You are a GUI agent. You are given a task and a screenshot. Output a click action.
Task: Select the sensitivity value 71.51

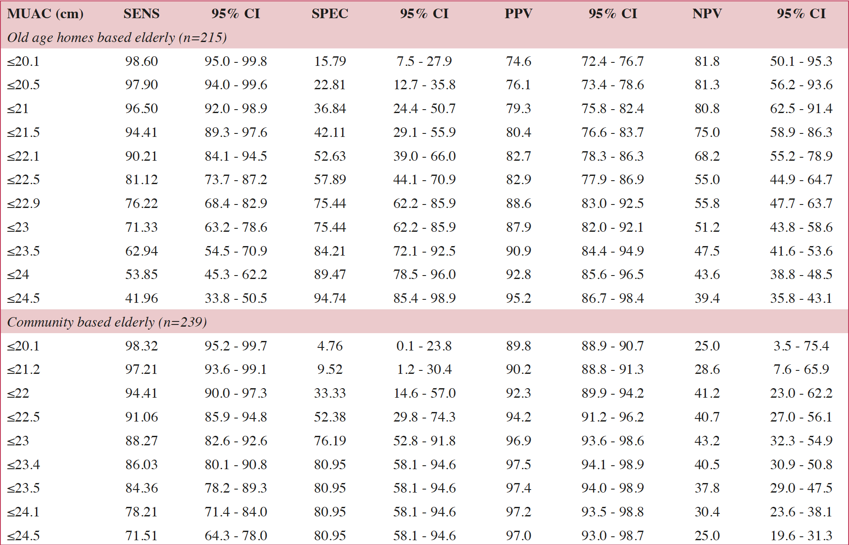[x=141, y=535]
